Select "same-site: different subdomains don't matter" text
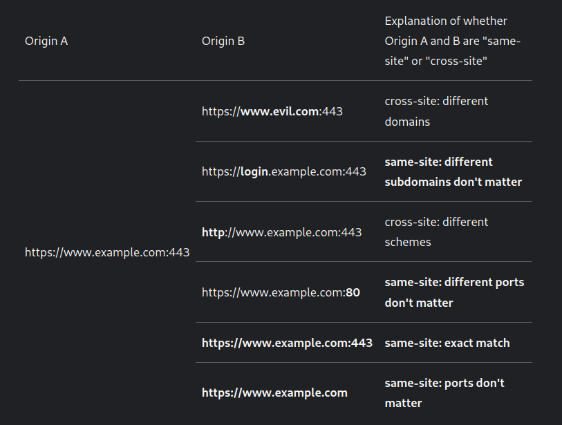This screenshot has height=425, width=562. (x=453, y=171)
